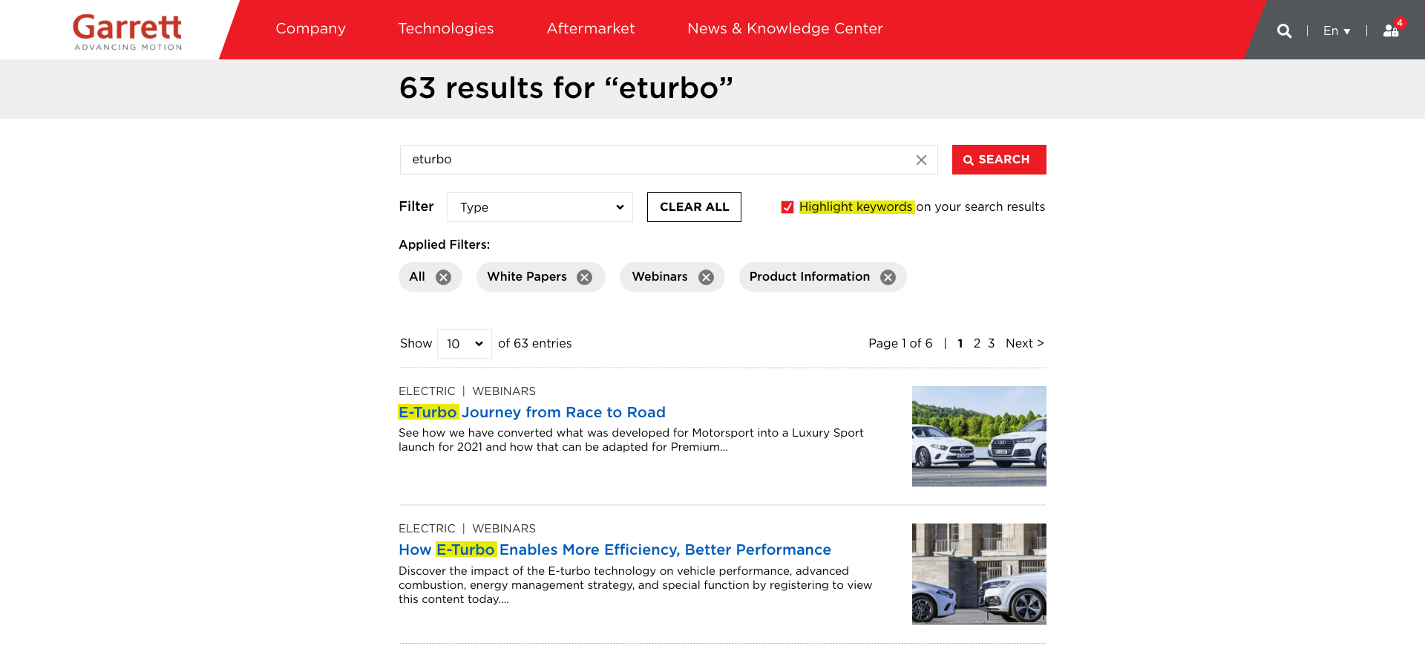Image resolution: width=1425 pixels, height=649 pixels.
Task: Click the "of 63 entries" text
Action: (535, 343)
